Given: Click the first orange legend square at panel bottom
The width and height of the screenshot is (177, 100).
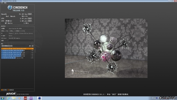Looking at the screenshot, I should (x=2, y=90).
